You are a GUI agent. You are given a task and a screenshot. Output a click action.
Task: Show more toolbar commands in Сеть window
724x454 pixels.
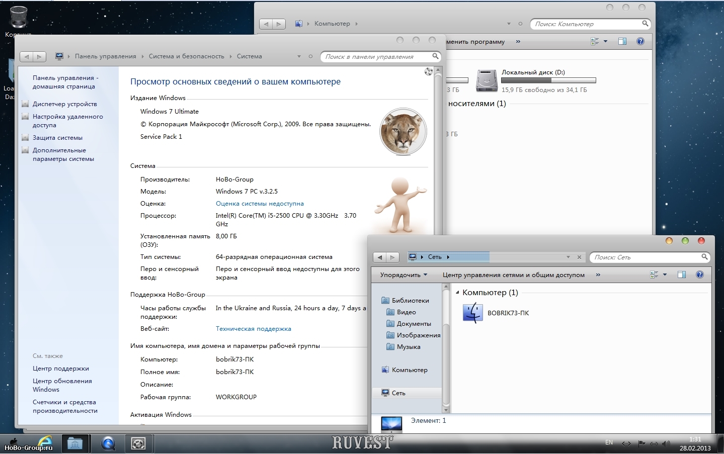[598, 275]
